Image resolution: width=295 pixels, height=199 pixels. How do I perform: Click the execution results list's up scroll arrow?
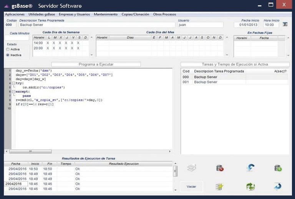click(175, 163)
